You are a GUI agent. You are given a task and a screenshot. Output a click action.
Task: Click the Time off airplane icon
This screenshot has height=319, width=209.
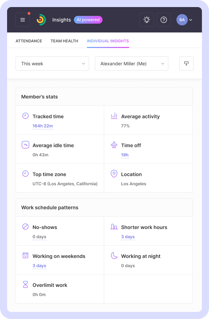(x=114, y=145)
